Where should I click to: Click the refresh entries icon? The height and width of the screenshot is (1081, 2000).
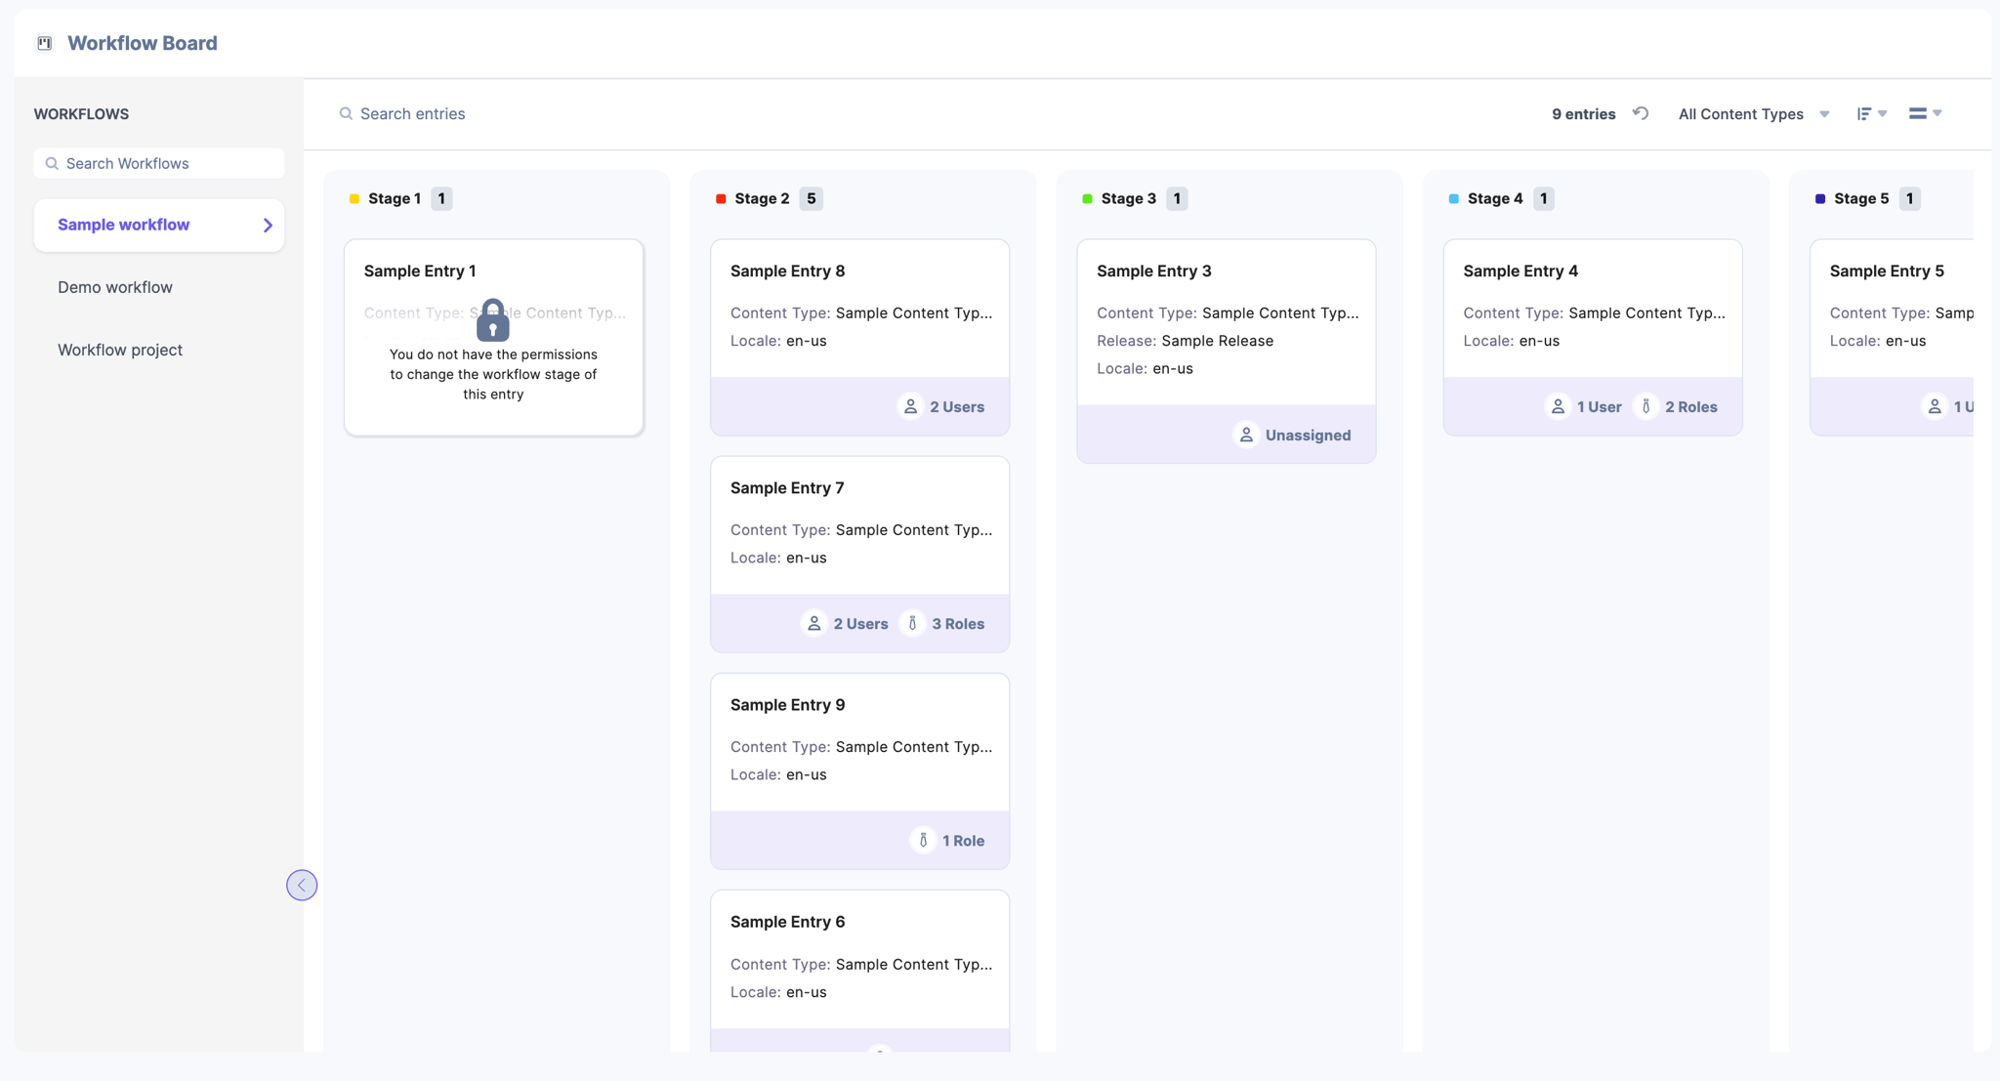coord(1641,113)
